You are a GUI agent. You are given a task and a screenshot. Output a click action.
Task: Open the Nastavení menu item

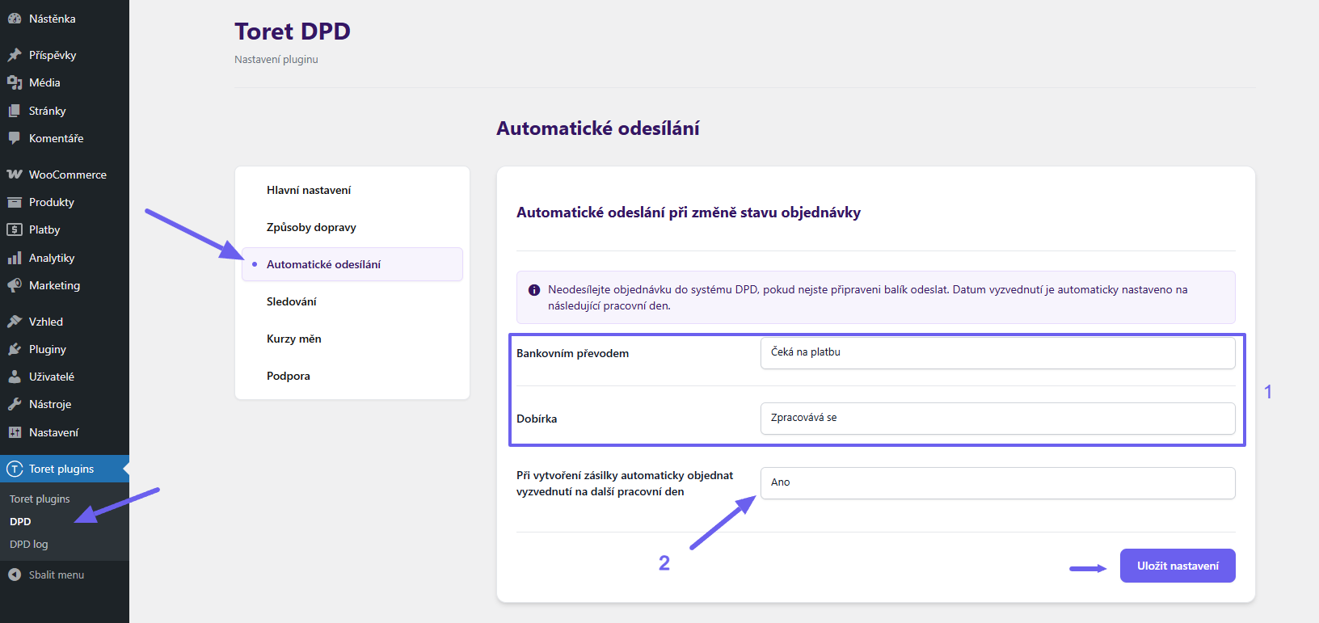click(65, 432)
